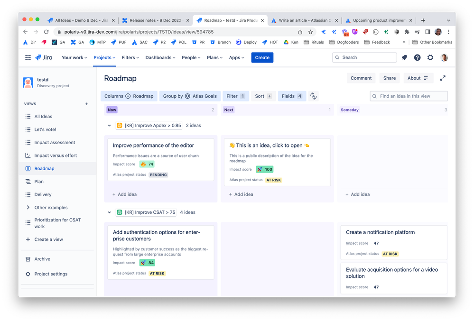Click Columns Roadmap configuration button
This screenshot has width=474, height=321.
click(x=129, y=96)
